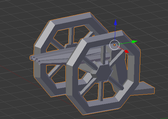Click the green Y-axis manipulator shaft line
168x119 pixels.
(x=126, y=43)
